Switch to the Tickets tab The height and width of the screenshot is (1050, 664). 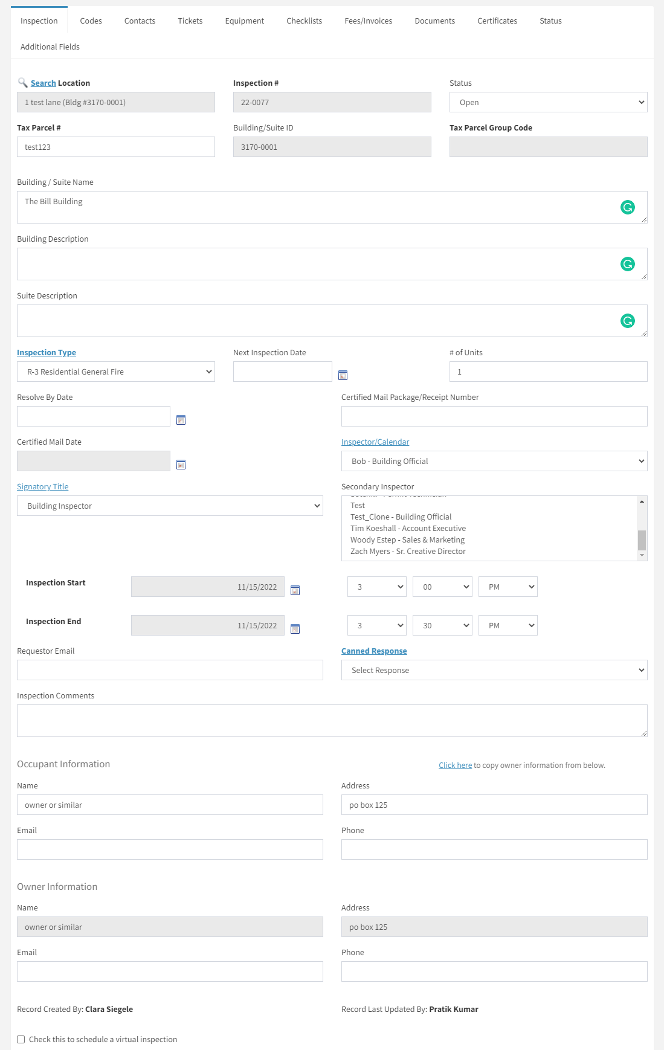(190, 21)
